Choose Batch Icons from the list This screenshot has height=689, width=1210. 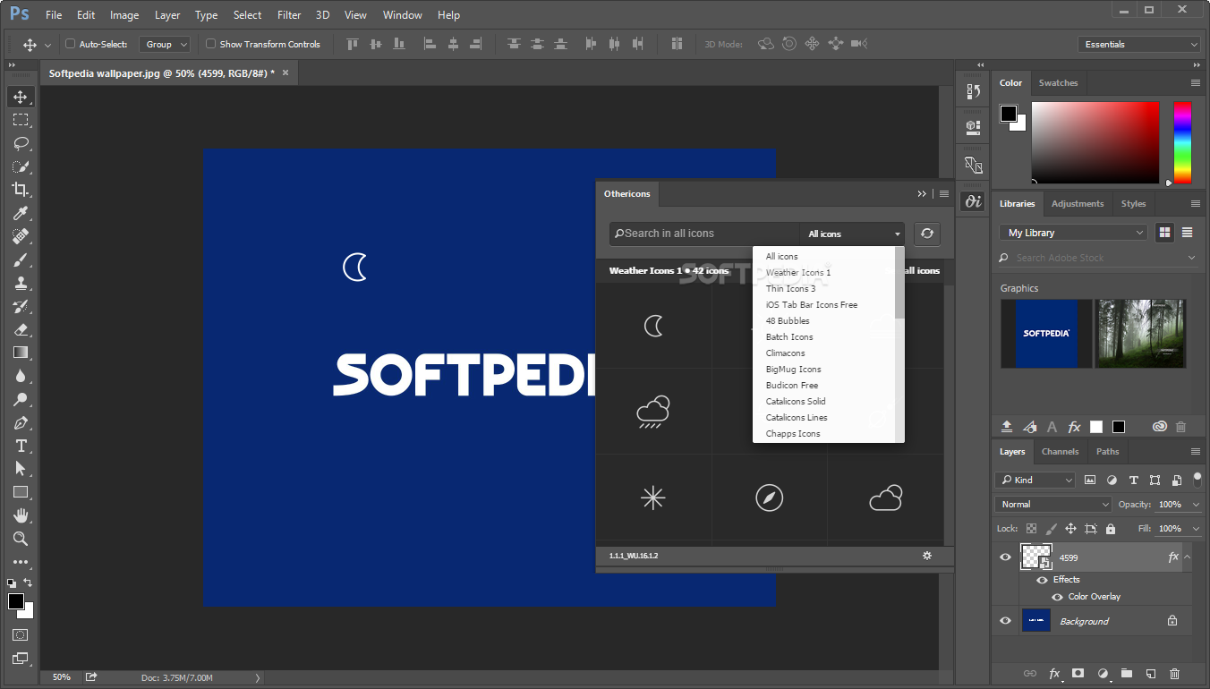pos(789,337)
